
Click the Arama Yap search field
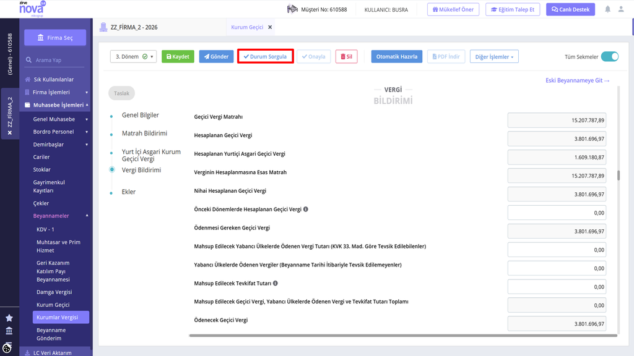pyautogui.click(x=55, y=60)
